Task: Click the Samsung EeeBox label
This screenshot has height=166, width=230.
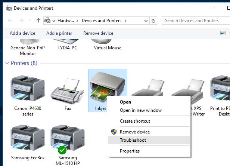Action: (x=28, y=158)
